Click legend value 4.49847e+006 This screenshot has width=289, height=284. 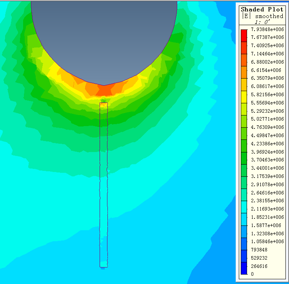click(267, 136)
